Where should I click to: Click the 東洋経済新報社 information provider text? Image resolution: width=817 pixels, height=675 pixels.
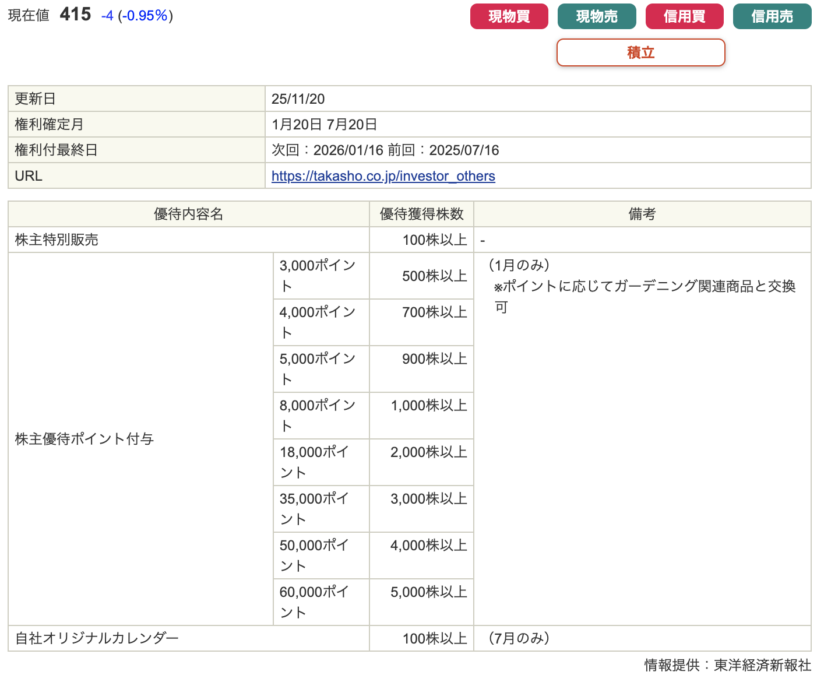coord(762,665)
